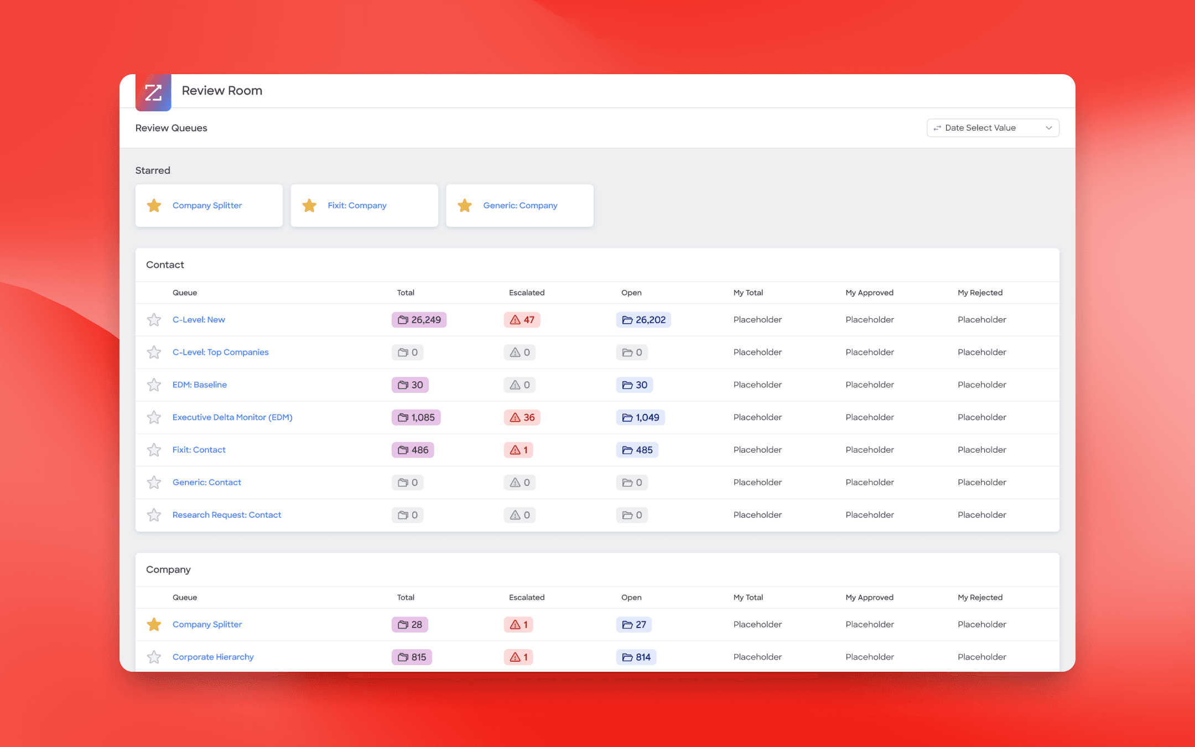This screenshot has width=1195, height=747.
Task: Star the Generic: Contact queue
Action: (154, 483)
